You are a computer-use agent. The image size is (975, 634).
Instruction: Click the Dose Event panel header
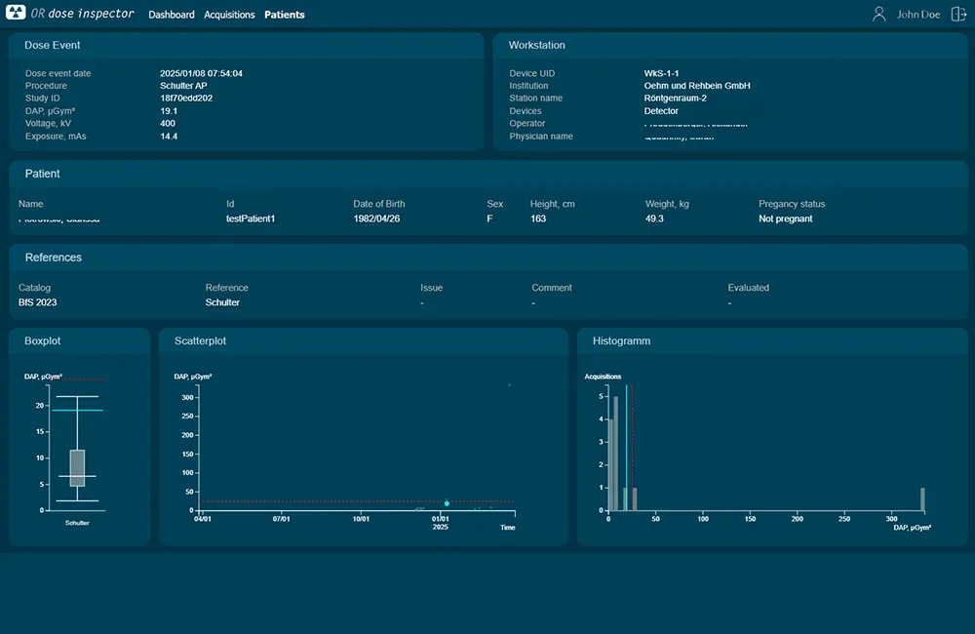(x=53, y=45)
